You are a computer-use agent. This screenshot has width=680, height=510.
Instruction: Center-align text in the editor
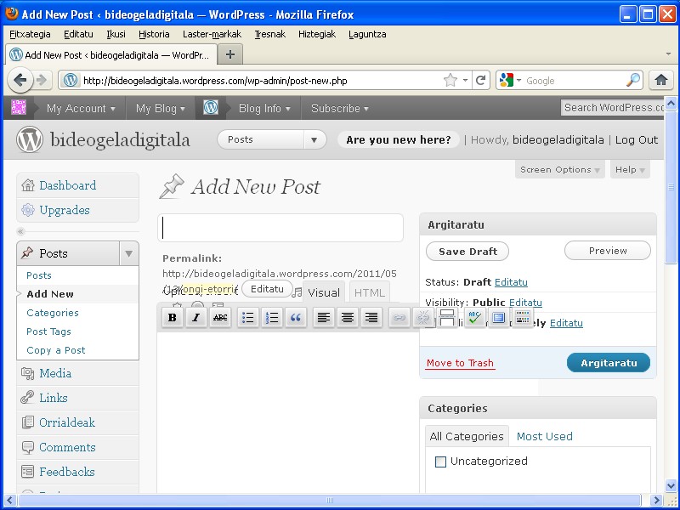coord(348,317)
